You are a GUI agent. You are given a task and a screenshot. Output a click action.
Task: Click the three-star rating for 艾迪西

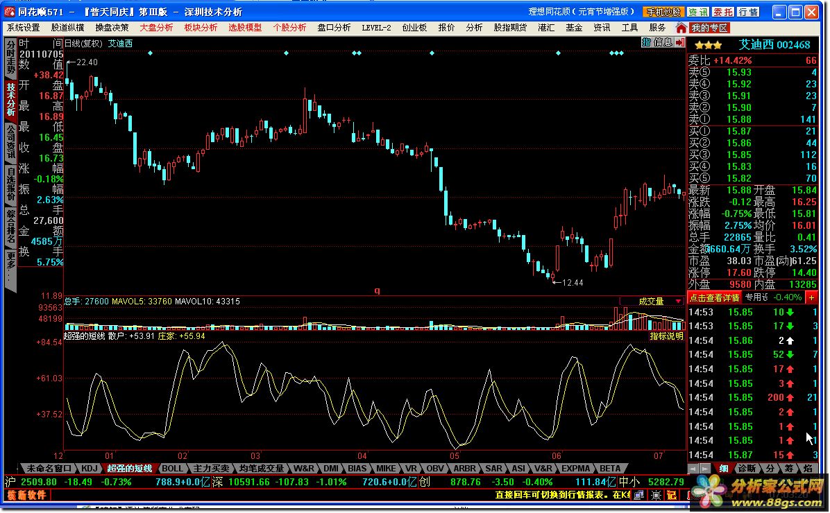tap(709, 46)
